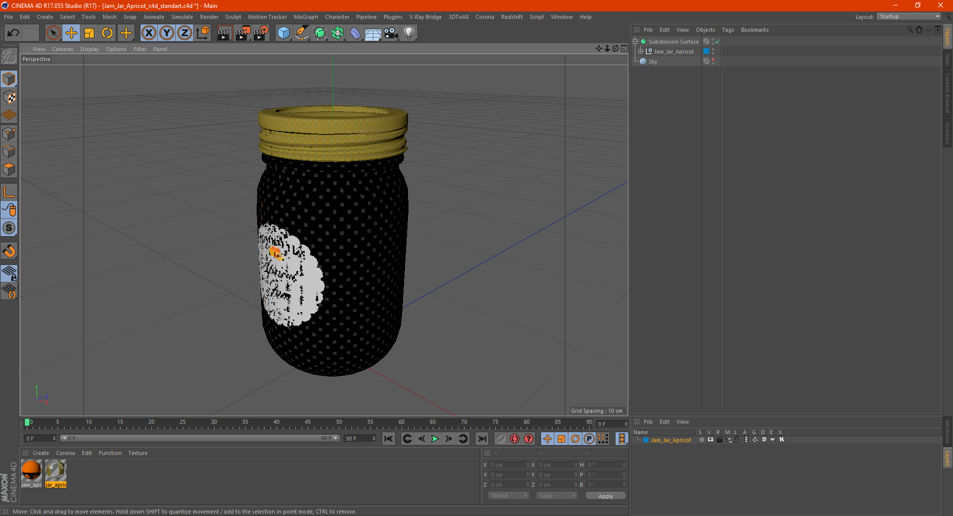Open the World coordinate dropdown
Screen dimensions: 953x516
509,496
